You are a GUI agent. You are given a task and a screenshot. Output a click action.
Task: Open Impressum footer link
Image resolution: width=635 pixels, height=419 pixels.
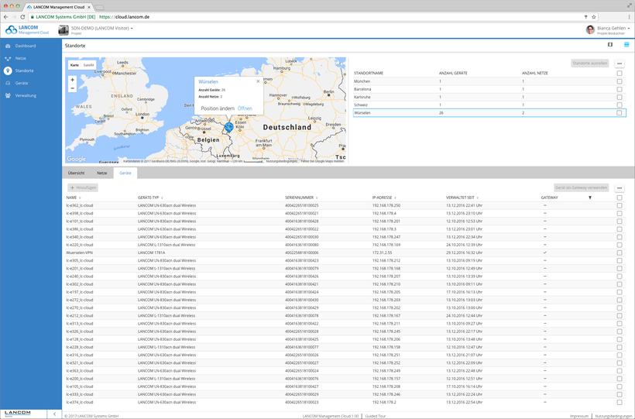pyautogui.click(x=578, y=416)
